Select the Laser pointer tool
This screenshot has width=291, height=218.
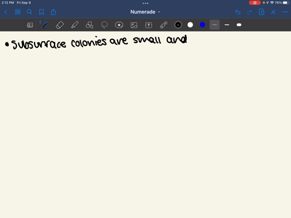click(164, 25)
